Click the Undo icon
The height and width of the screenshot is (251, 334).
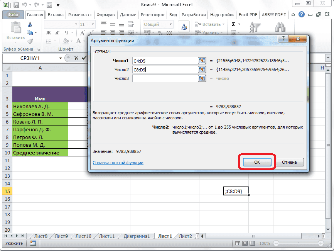[24, 5]
